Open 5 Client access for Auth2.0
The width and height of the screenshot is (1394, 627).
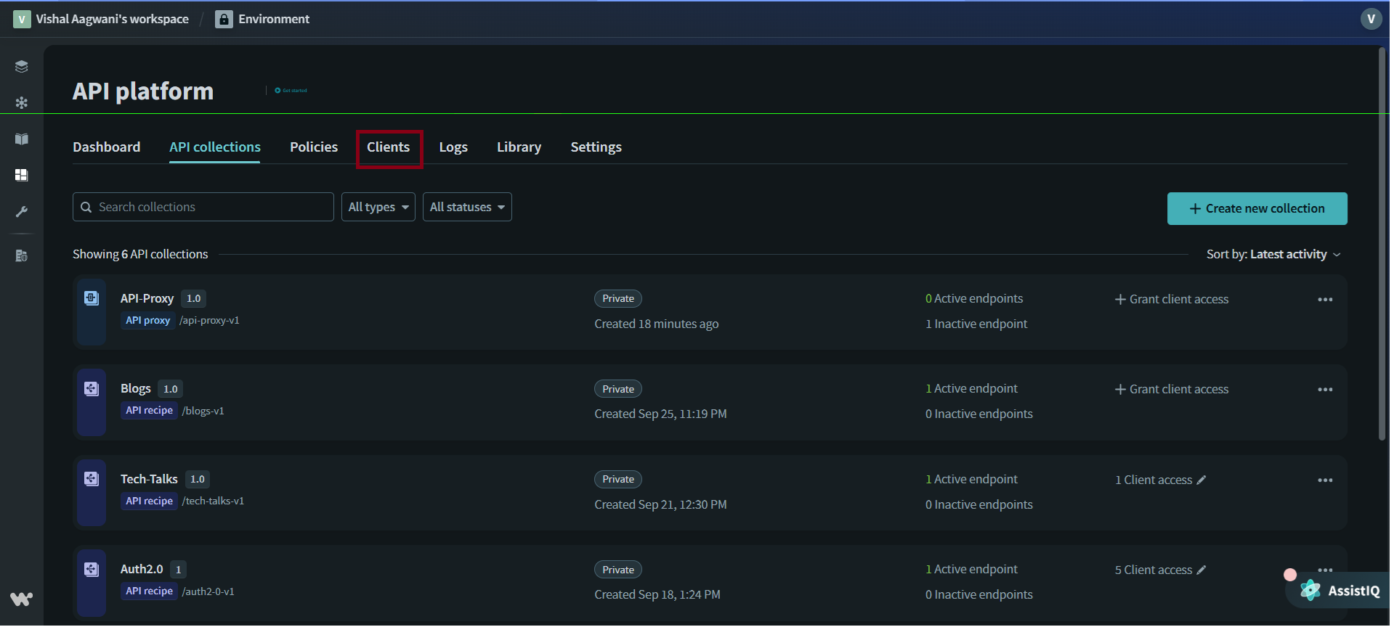pyautogui.click(x=1154, y=570)
